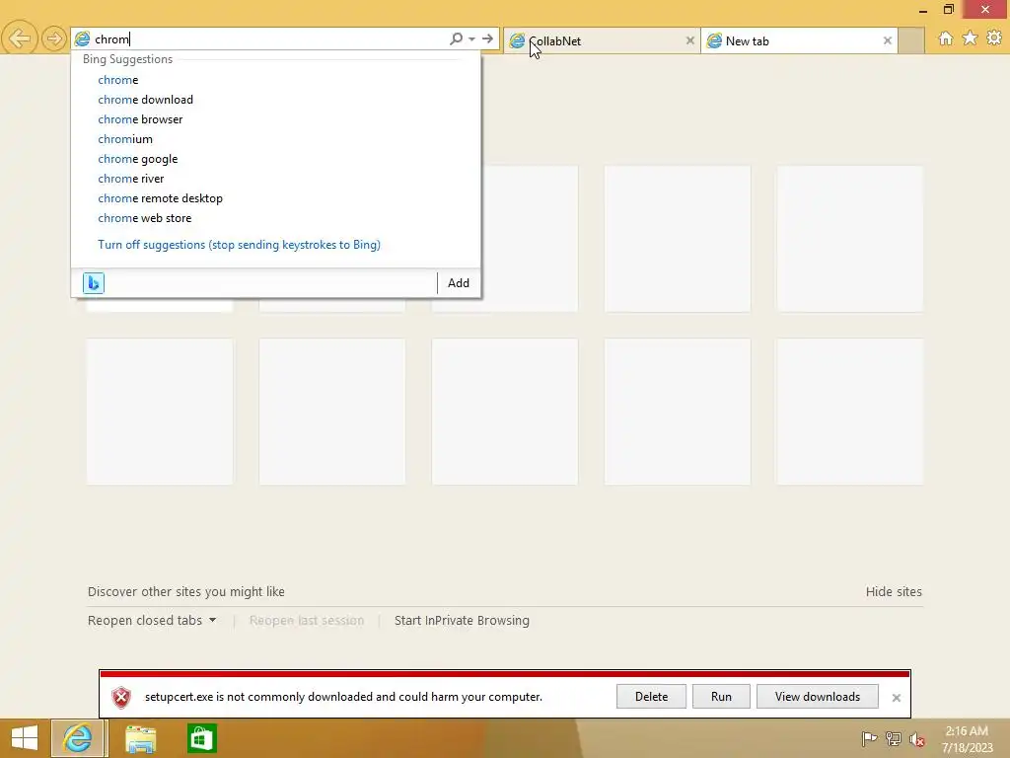
Task: Click Internet Explorer taskbar icon
Action: (79, 738)
